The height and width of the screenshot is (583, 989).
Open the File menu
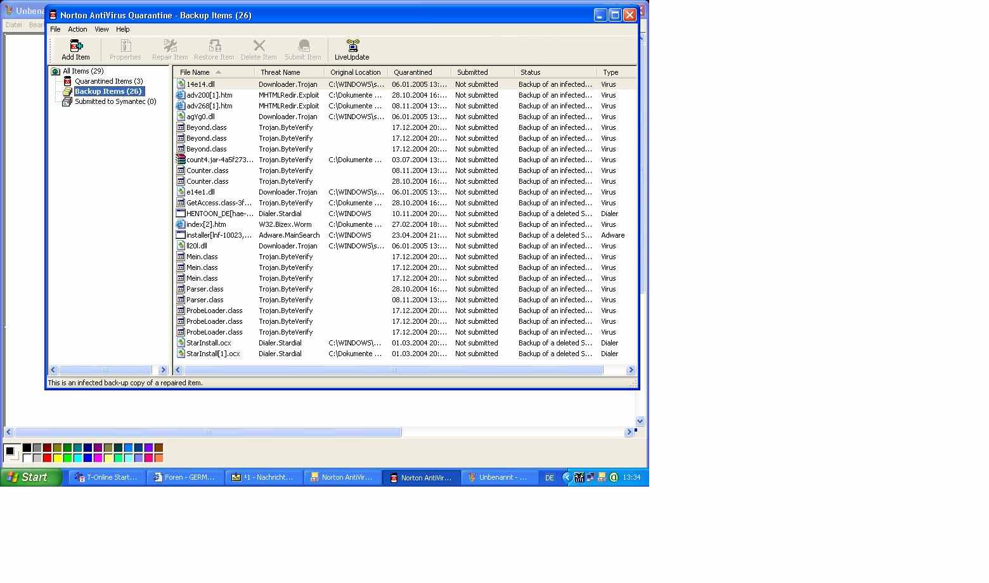55,29
